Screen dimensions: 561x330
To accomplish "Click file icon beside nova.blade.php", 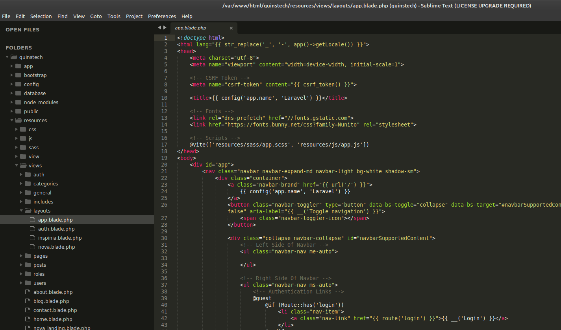I will [32, 247].
